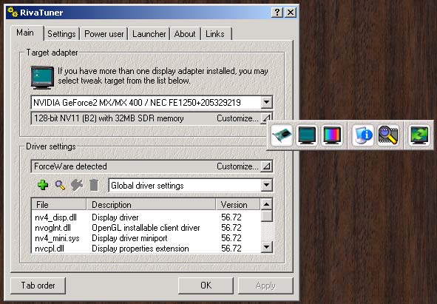Screen dimensions: 437x304
Task: Click the Apply button
Action: pos(265,286)
